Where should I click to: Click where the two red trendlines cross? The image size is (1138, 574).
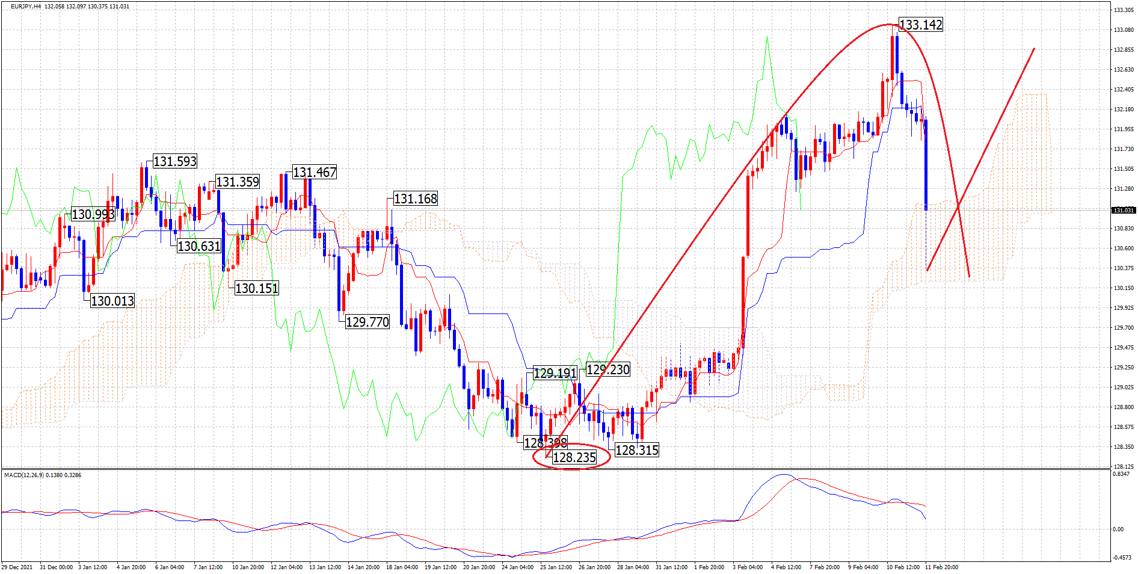click(958, 205)
